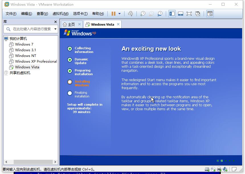Open the library search filter dropdown arrow
The image size is (245, 174).
pos(55,29)
